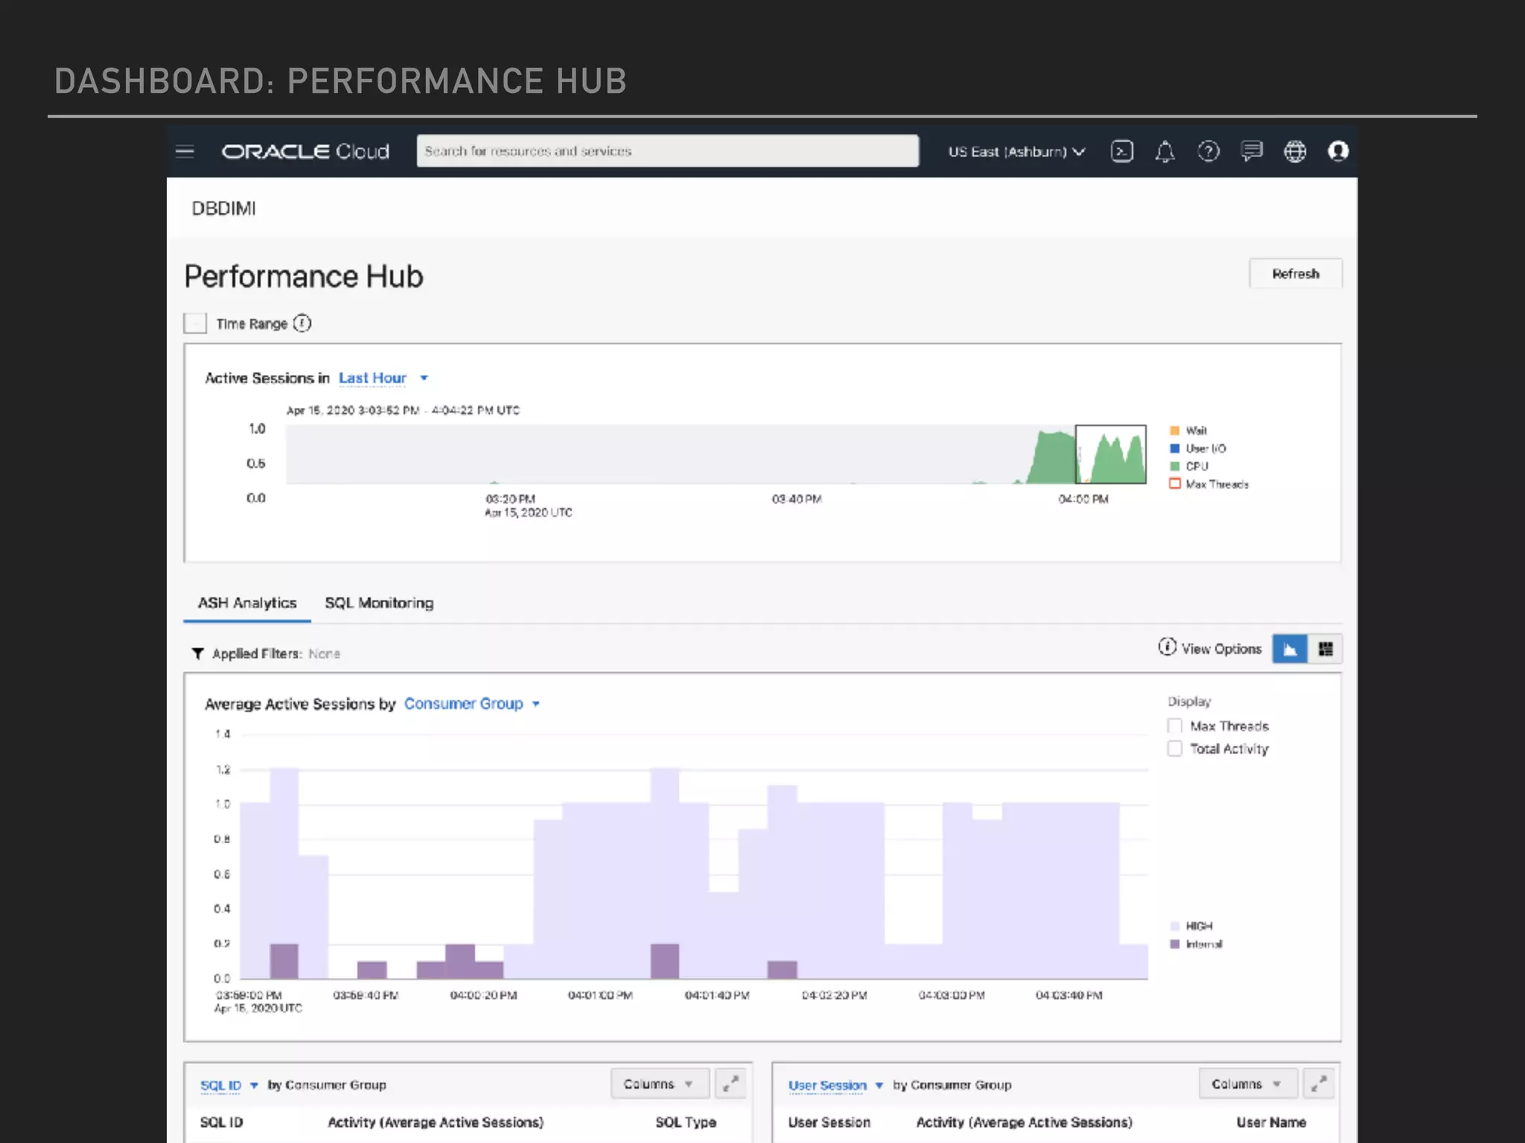Click the 04:01:00 PM axis label
This screenshot has width=1525, height=1143.
pos(600,996)
